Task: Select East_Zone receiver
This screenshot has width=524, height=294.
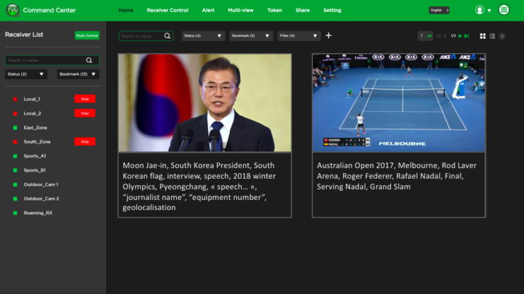Action: pos(35,128)
